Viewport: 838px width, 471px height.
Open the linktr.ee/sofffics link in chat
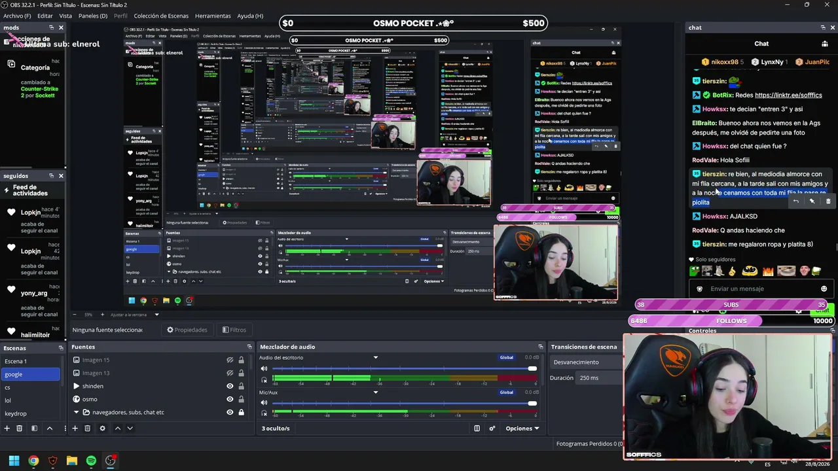coord(788,95)
